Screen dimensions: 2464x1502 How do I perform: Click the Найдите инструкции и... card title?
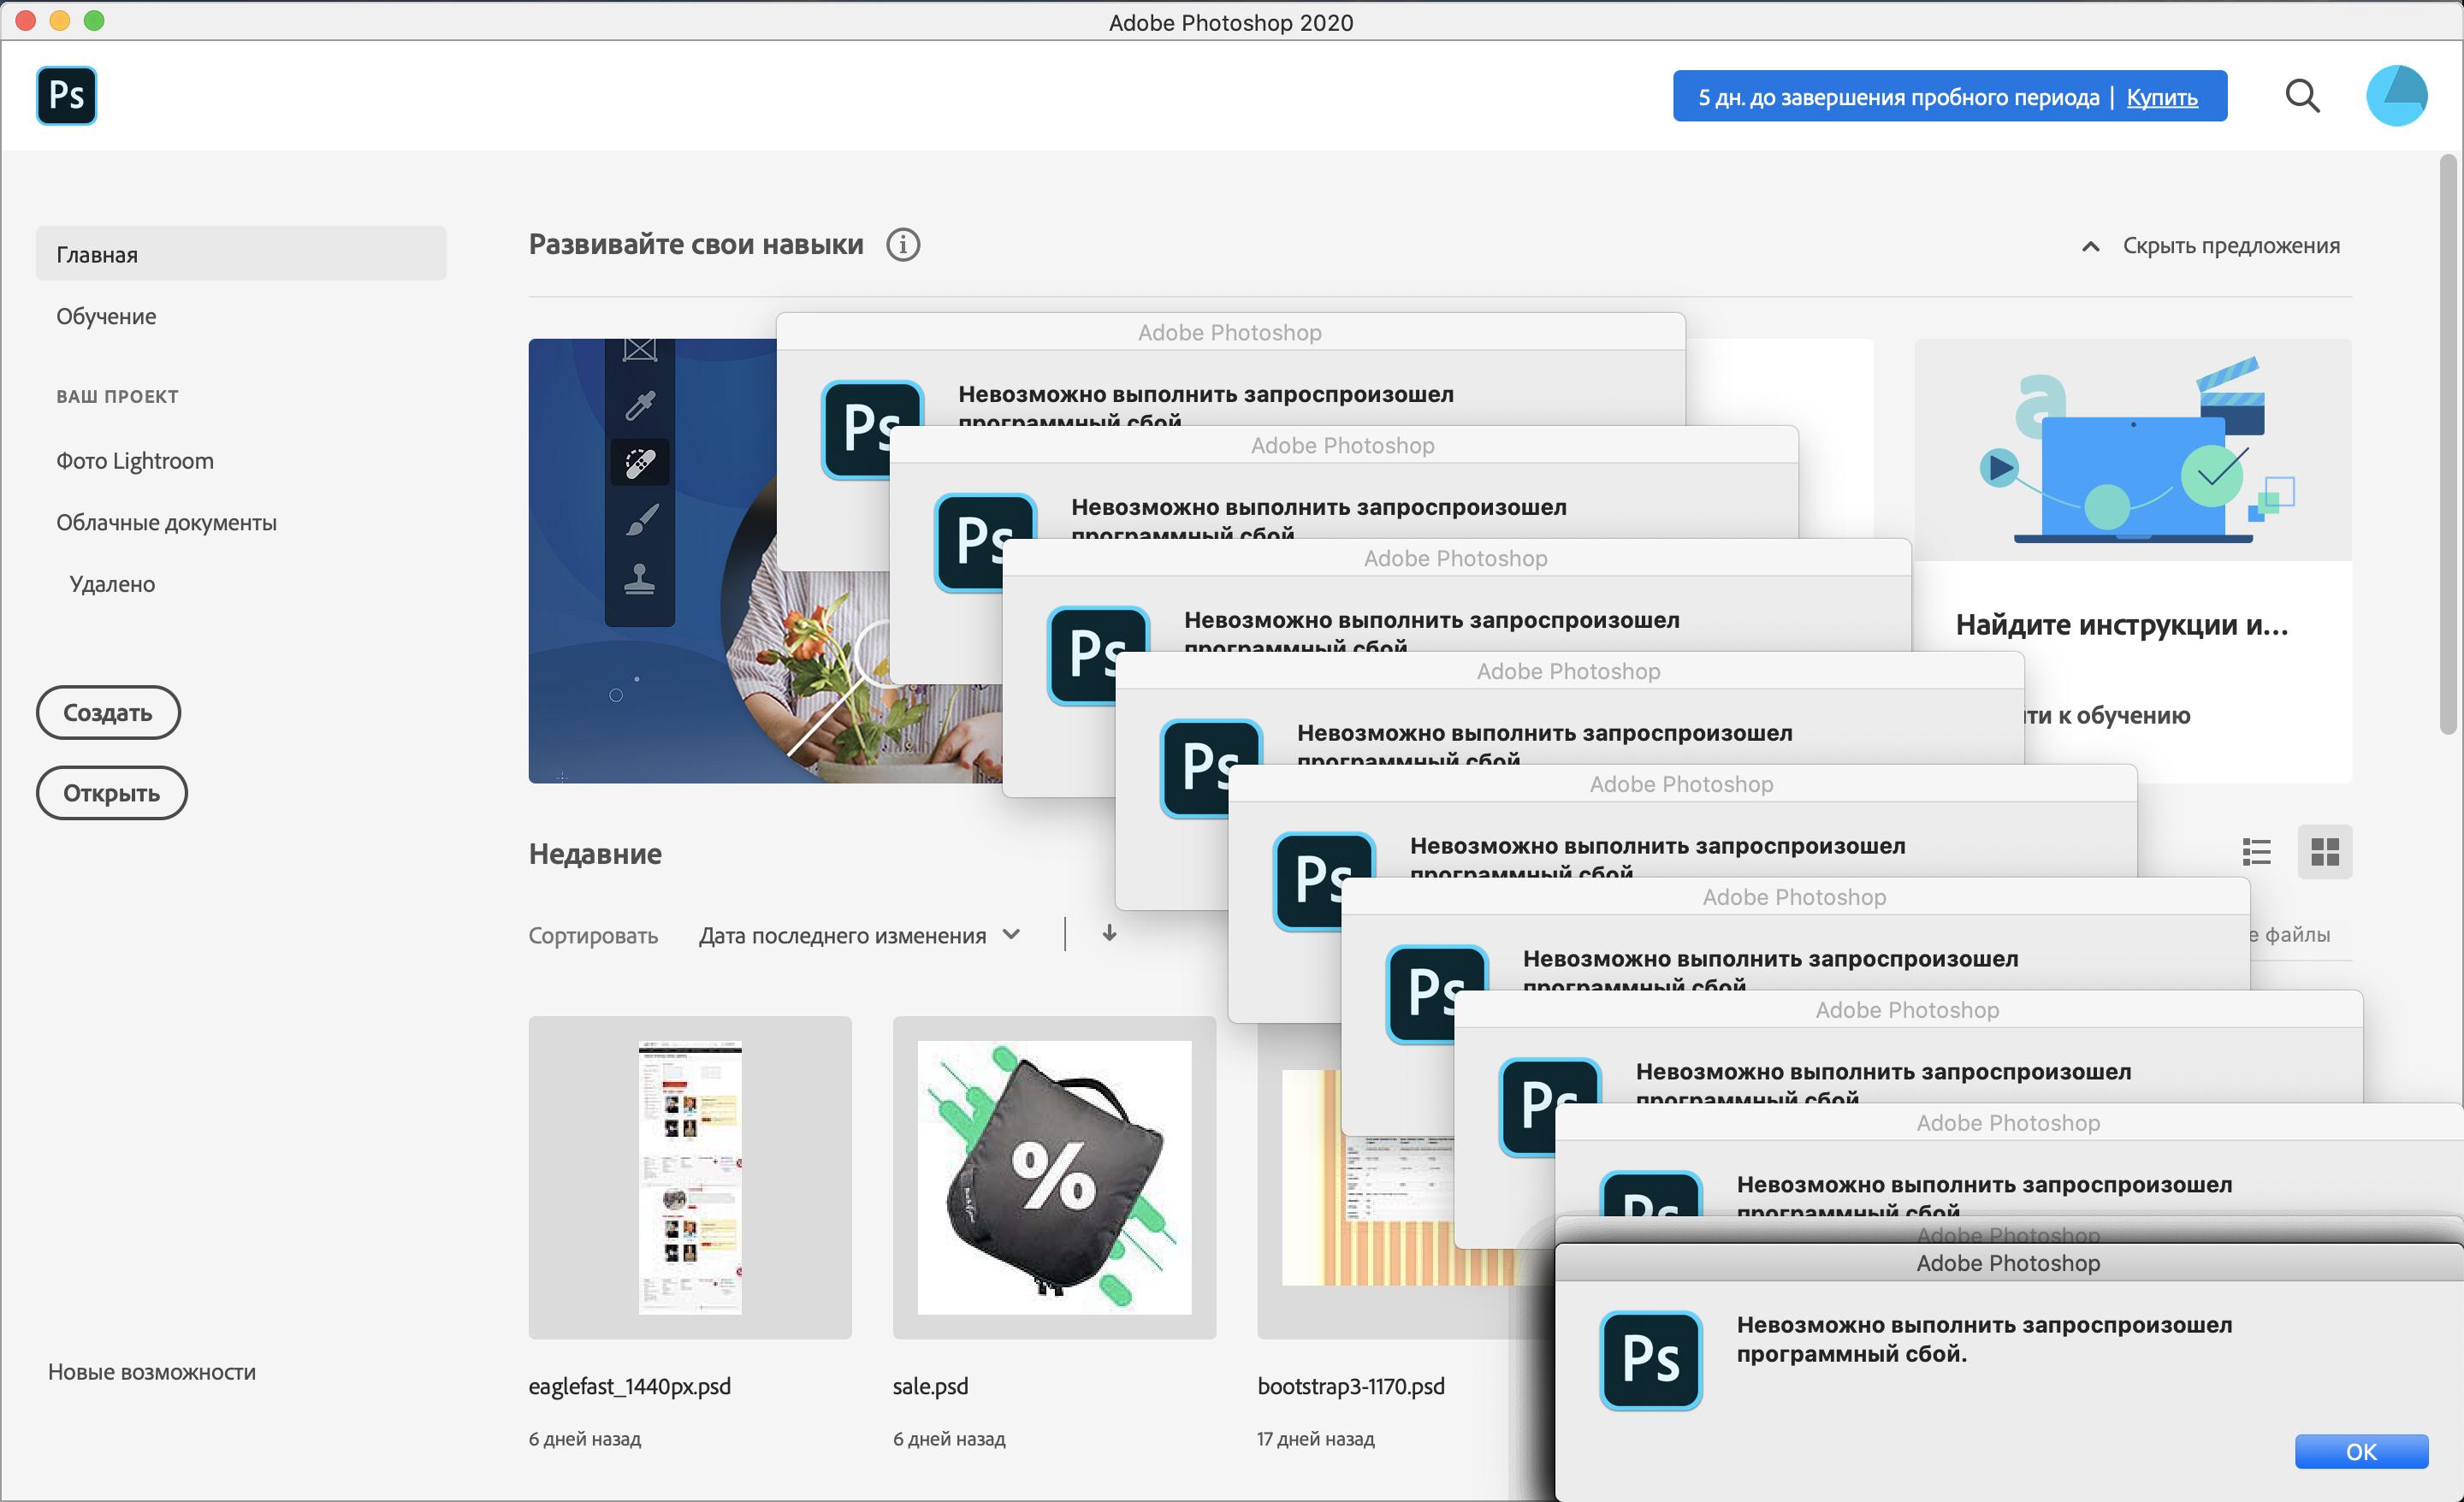[x=2121, y=625]
